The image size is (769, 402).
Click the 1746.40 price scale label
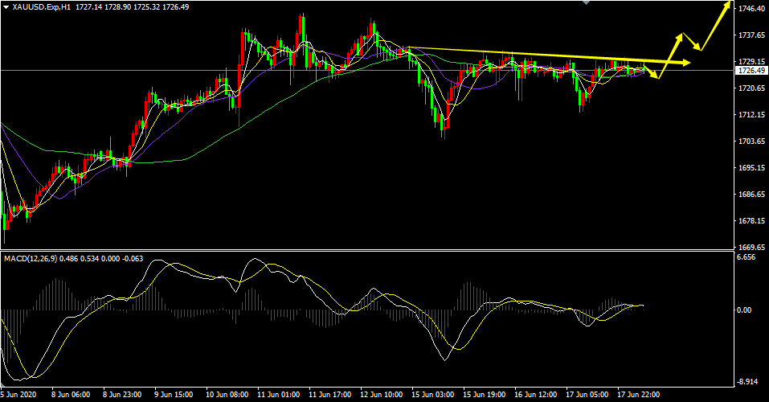click(750, 9)
